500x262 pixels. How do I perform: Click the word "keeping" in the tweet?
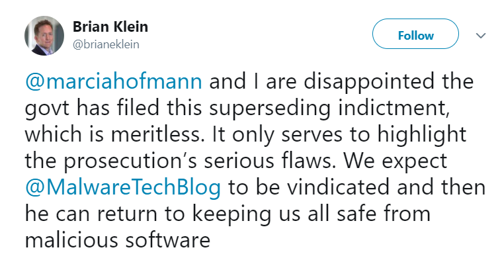tap(231, 214)
